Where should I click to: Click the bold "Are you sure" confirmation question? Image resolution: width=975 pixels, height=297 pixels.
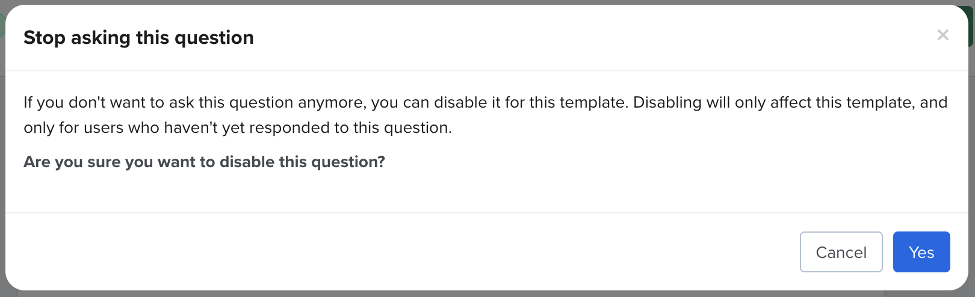pos(204,162)
